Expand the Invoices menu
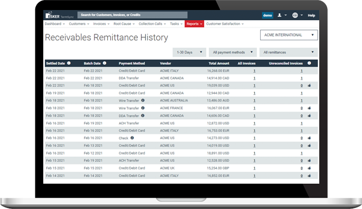 click(101, 24)
